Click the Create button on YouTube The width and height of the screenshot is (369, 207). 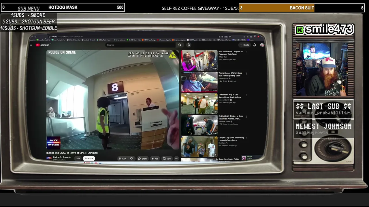click(x=244, y=45)
